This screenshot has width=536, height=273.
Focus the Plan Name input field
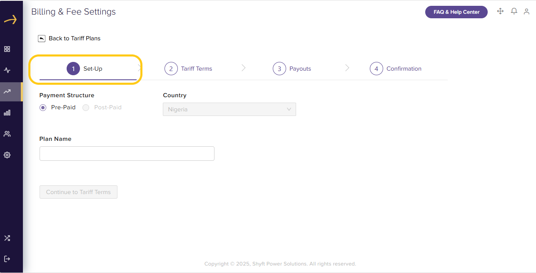click(127, 153)
